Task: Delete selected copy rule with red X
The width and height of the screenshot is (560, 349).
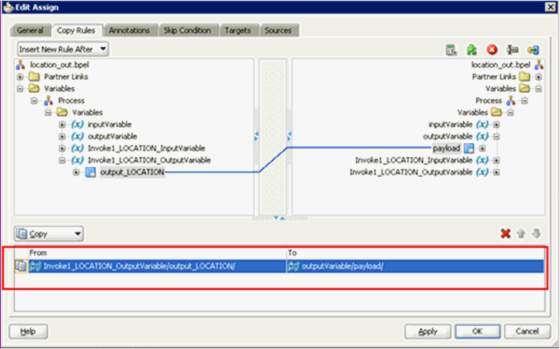Action: 505,234
